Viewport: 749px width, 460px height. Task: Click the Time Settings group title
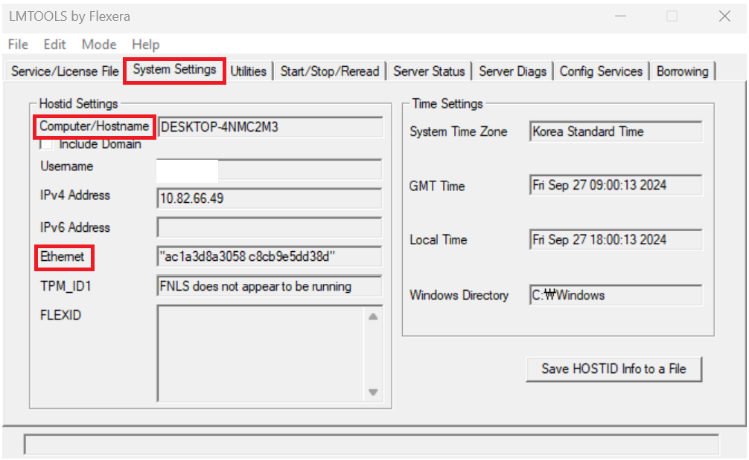click(x=447, y=104)
